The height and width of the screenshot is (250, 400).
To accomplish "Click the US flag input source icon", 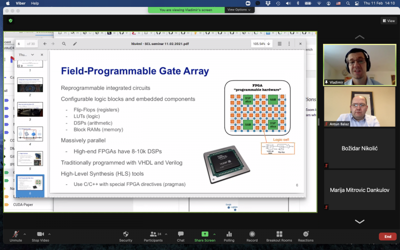I will coord(338,3).
